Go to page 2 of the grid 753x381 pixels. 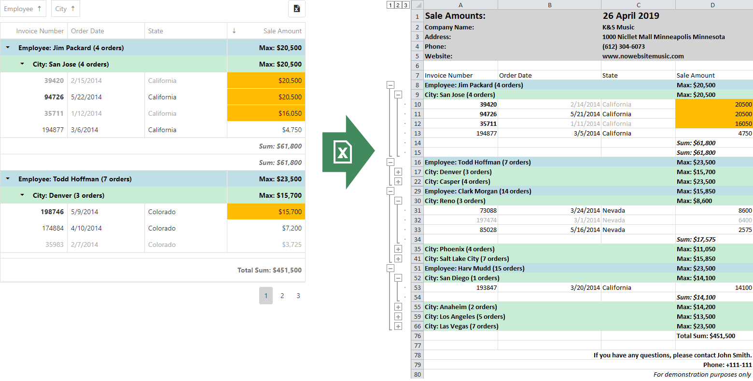point(282,296)
